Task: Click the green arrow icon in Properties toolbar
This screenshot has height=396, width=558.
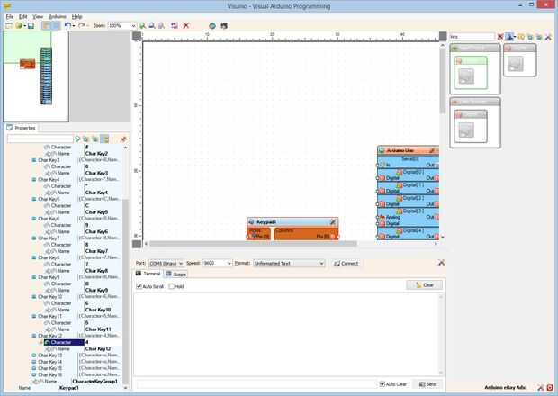Action: point(77,139)
